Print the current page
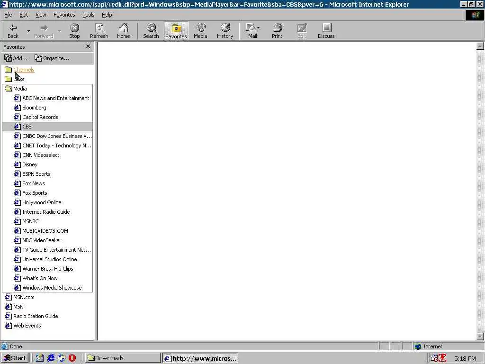This screenshot has height=364, width=485. point(277,31)
